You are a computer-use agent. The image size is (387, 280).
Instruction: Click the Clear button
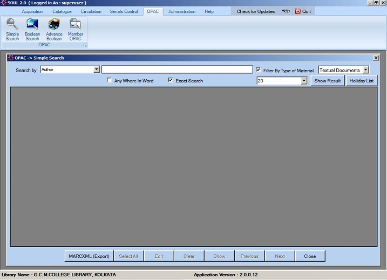click(x=189, y=256)
